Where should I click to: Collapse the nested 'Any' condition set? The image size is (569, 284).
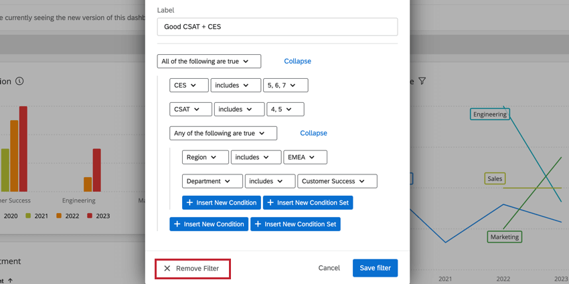(313, 133)
